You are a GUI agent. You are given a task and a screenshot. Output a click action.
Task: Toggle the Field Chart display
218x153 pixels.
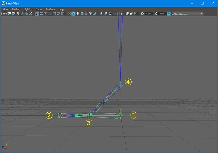click(x=54, y=14)
